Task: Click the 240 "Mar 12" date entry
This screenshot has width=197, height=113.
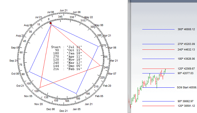Action: (x=67, y=63)
